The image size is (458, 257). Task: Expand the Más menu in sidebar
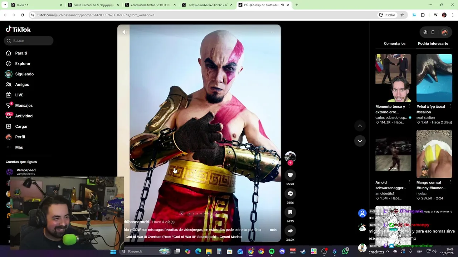[19, 147]
